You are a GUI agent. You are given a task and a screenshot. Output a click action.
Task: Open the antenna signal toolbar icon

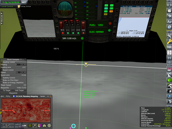coord(169,5)
